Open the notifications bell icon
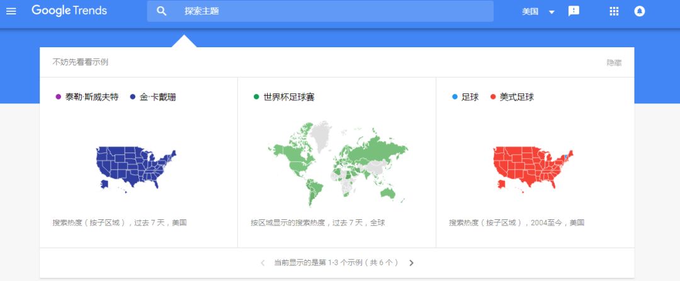Viewport: 680px width, 281px height. pyautogui.click(x=639, y=11)
